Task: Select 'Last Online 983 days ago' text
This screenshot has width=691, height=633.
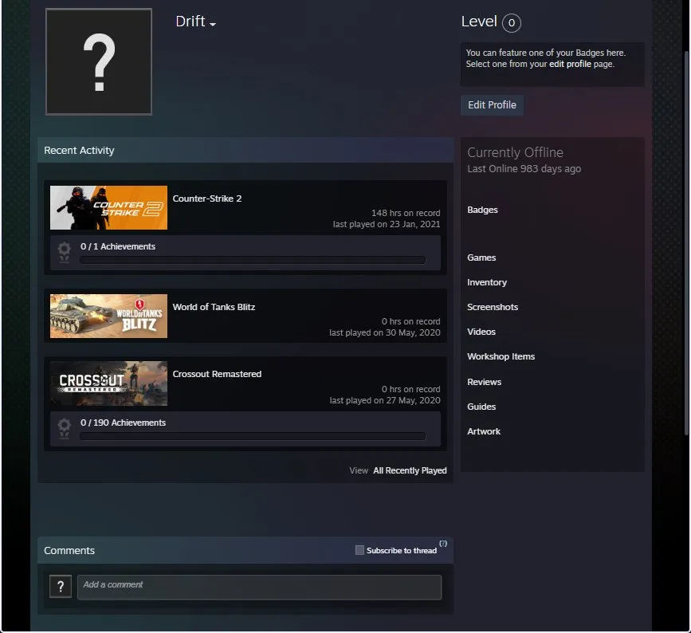Action: click(x=524, y=169)
